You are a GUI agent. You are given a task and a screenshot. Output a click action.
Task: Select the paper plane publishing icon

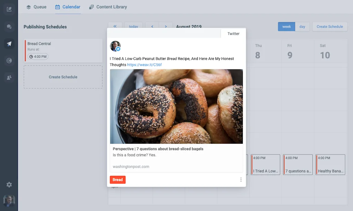coord(9,44)
